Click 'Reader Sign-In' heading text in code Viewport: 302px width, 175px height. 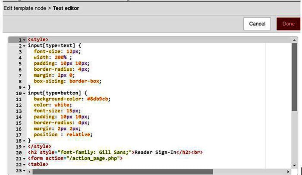pyautogui.click(x=155, y=152)
